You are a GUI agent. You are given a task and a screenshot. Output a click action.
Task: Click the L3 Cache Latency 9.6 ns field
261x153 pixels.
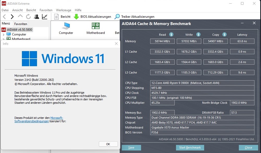tap(242, 72)
